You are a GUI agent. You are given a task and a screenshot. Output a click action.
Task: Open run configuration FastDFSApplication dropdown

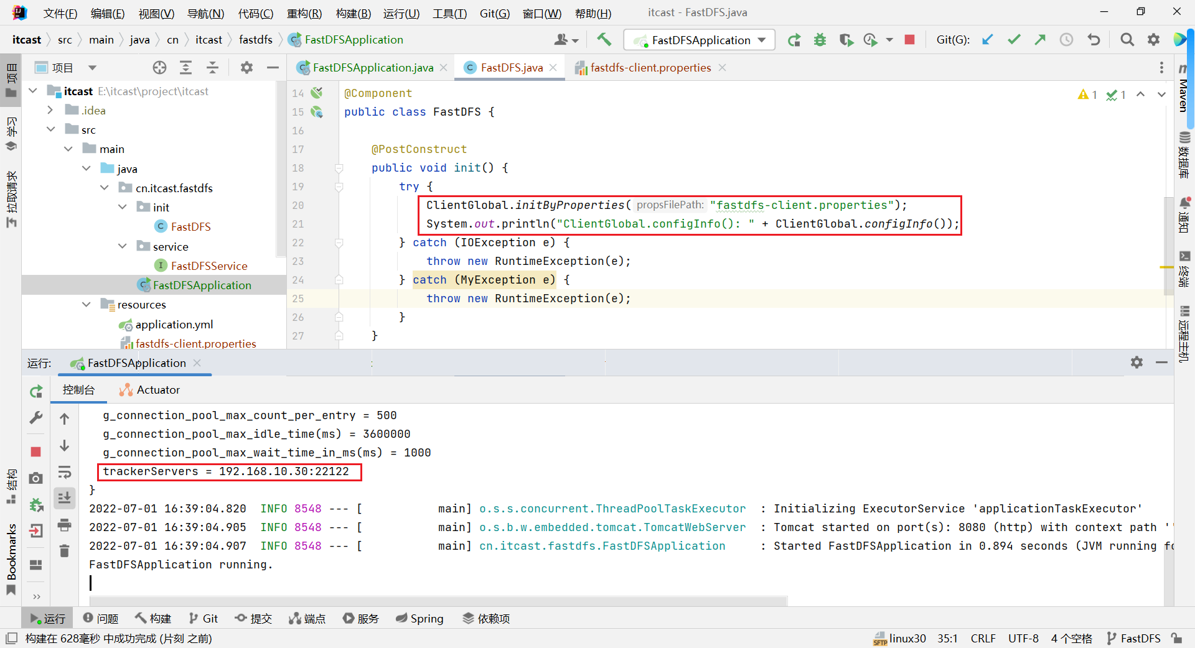click(x=700, y=40)
